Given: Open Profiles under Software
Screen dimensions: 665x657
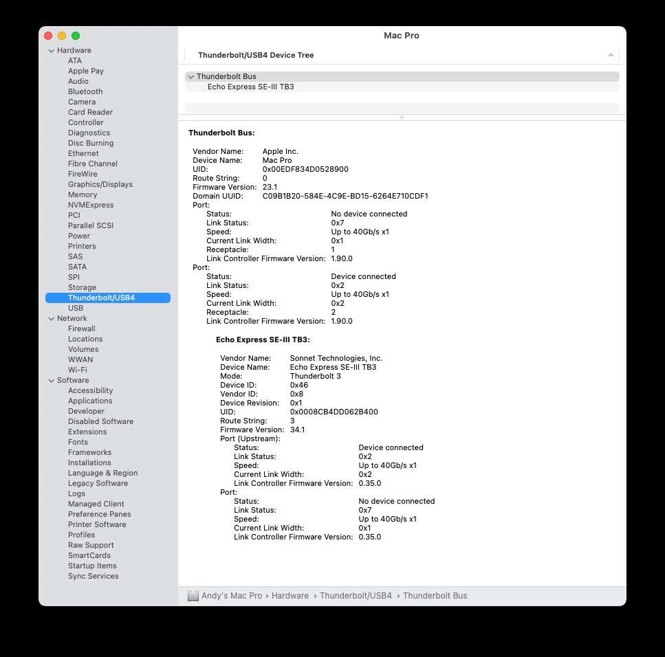Looking at the screenshot, I should click(x=81, y=535).
